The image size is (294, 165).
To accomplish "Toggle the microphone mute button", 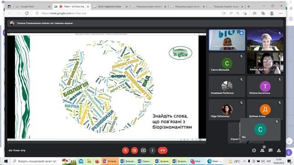I will (125, 150).
